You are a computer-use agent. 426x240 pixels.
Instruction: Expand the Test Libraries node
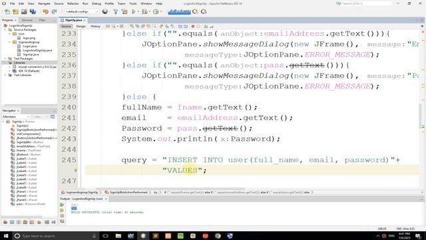5,75
